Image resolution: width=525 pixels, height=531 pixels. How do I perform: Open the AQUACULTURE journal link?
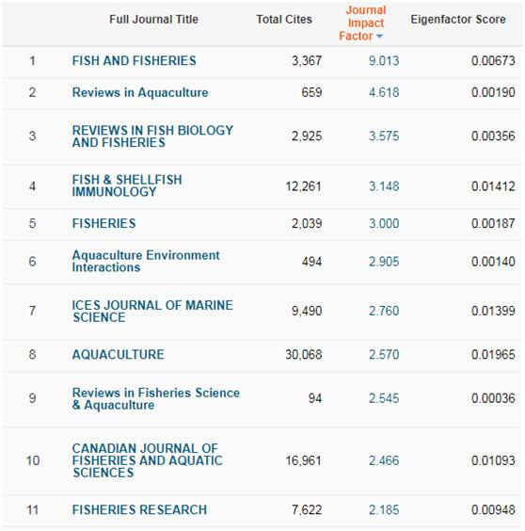(119, 355)
